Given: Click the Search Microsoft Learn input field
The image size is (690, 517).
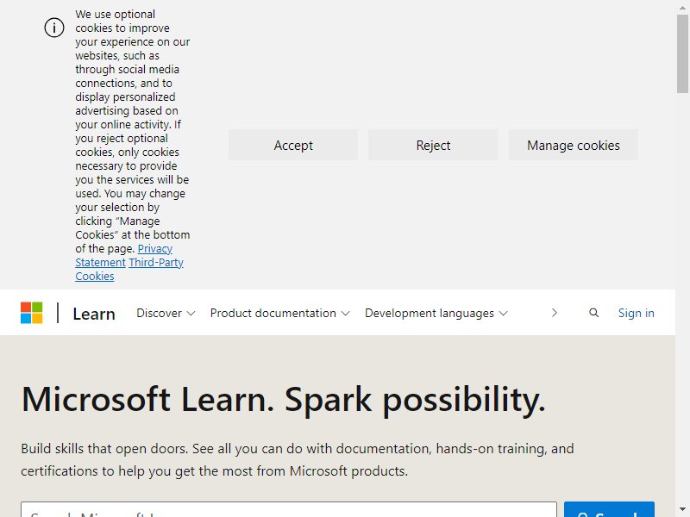Looking at the screenshot, I should tap(289, 509).
